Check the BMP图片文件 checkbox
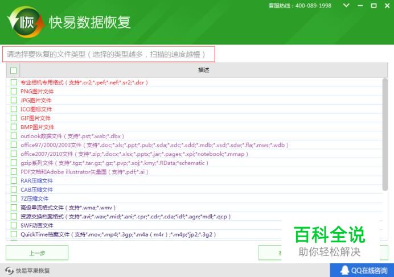 pyautogui.click(x=14, y=127)
